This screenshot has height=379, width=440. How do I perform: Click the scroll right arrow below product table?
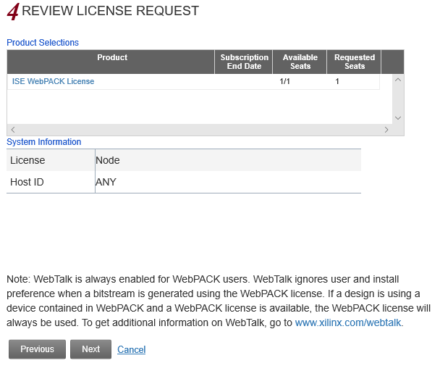386,130
